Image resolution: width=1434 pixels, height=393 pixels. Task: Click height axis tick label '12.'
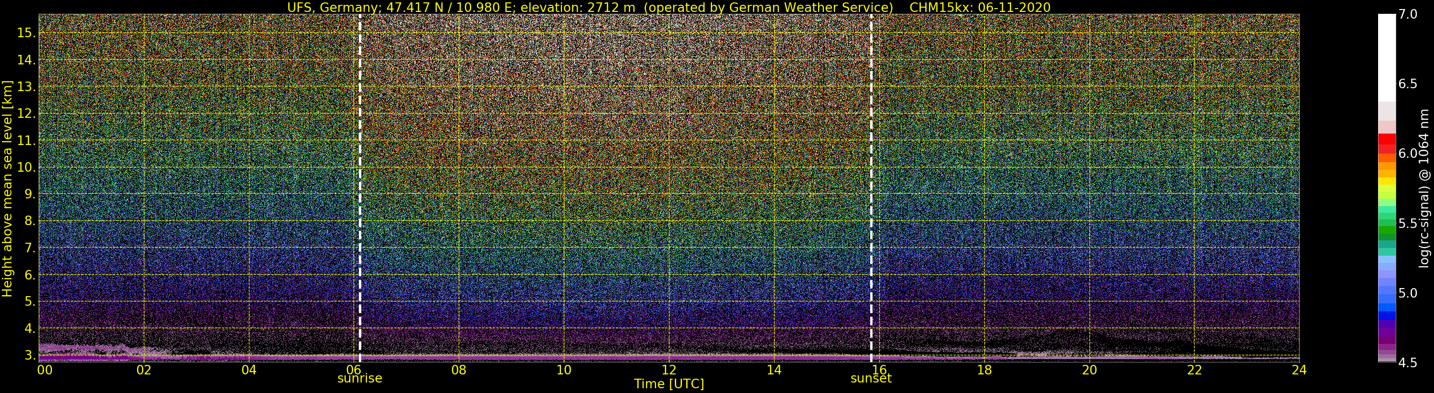click(x=26, y=114)
